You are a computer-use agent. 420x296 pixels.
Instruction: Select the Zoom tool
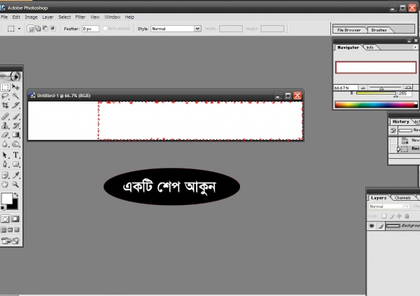[15, 184]
